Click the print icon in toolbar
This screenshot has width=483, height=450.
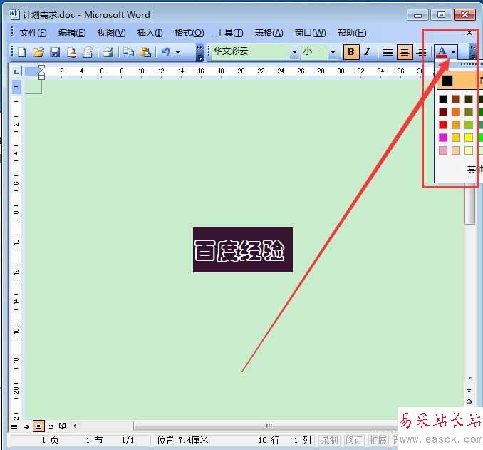(108, 52)
